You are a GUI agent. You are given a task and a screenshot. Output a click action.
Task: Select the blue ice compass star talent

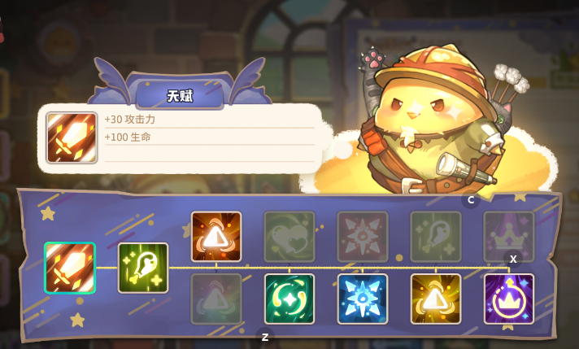[x=363, y=299]
